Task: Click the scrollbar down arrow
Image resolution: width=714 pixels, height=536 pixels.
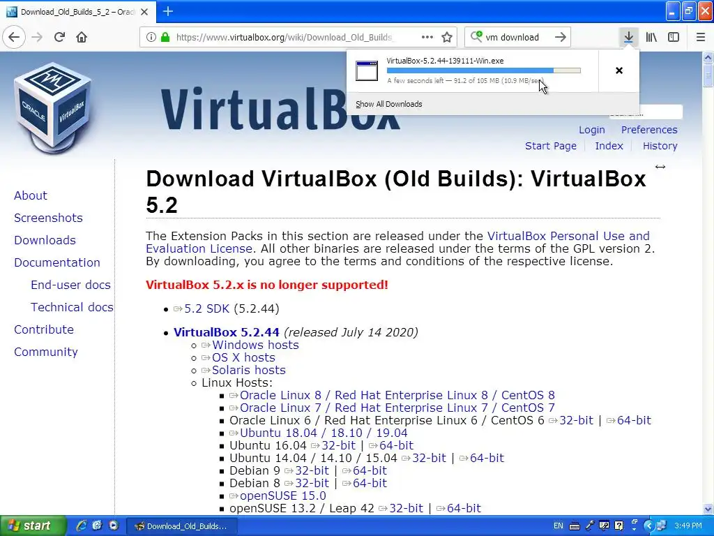Action: coord(708,509)
